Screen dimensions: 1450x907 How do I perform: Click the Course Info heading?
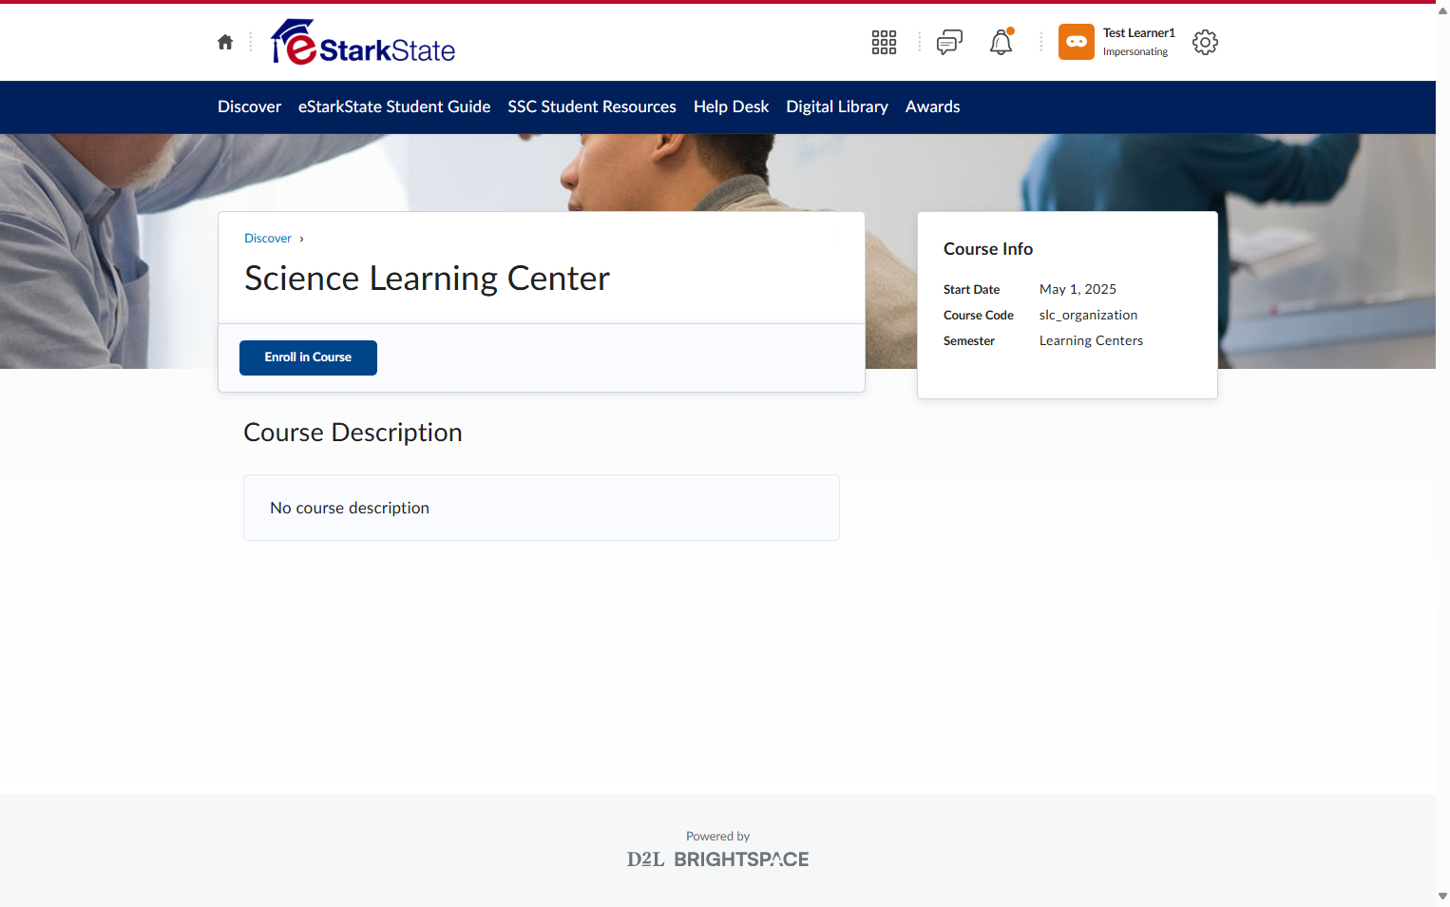click(x=988, y=249)
